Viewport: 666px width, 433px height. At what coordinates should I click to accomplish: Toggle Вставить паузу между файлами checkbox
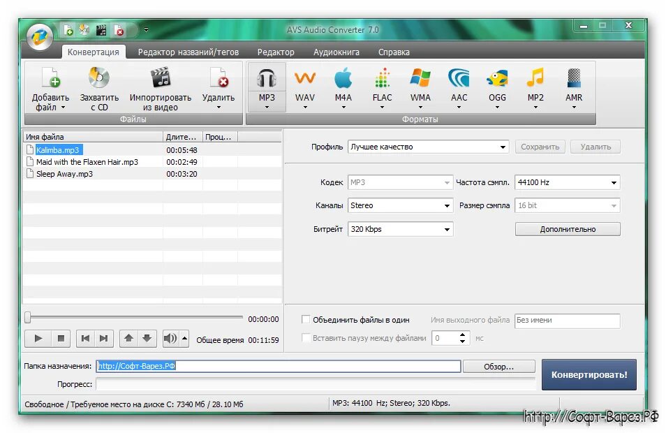coord(305,338)
